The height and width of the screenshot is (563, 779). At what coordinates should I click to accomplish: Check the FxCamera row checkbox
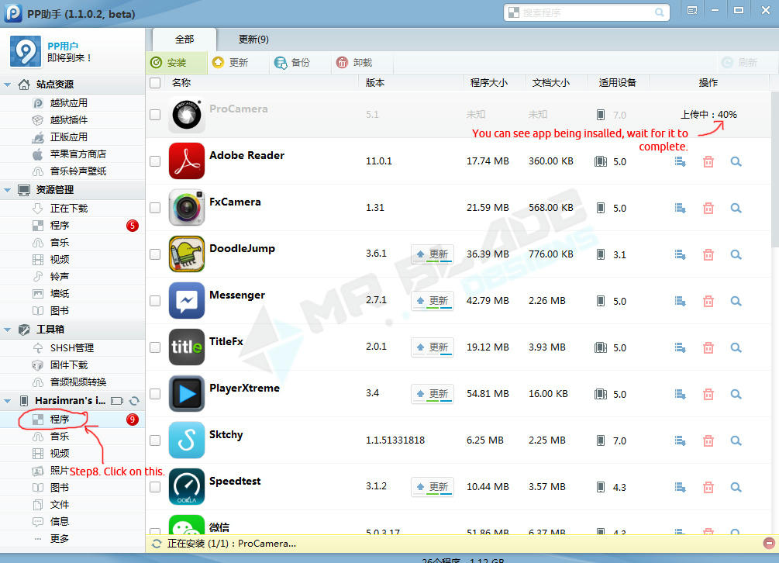pyautogui.click(x=155, y=208)
